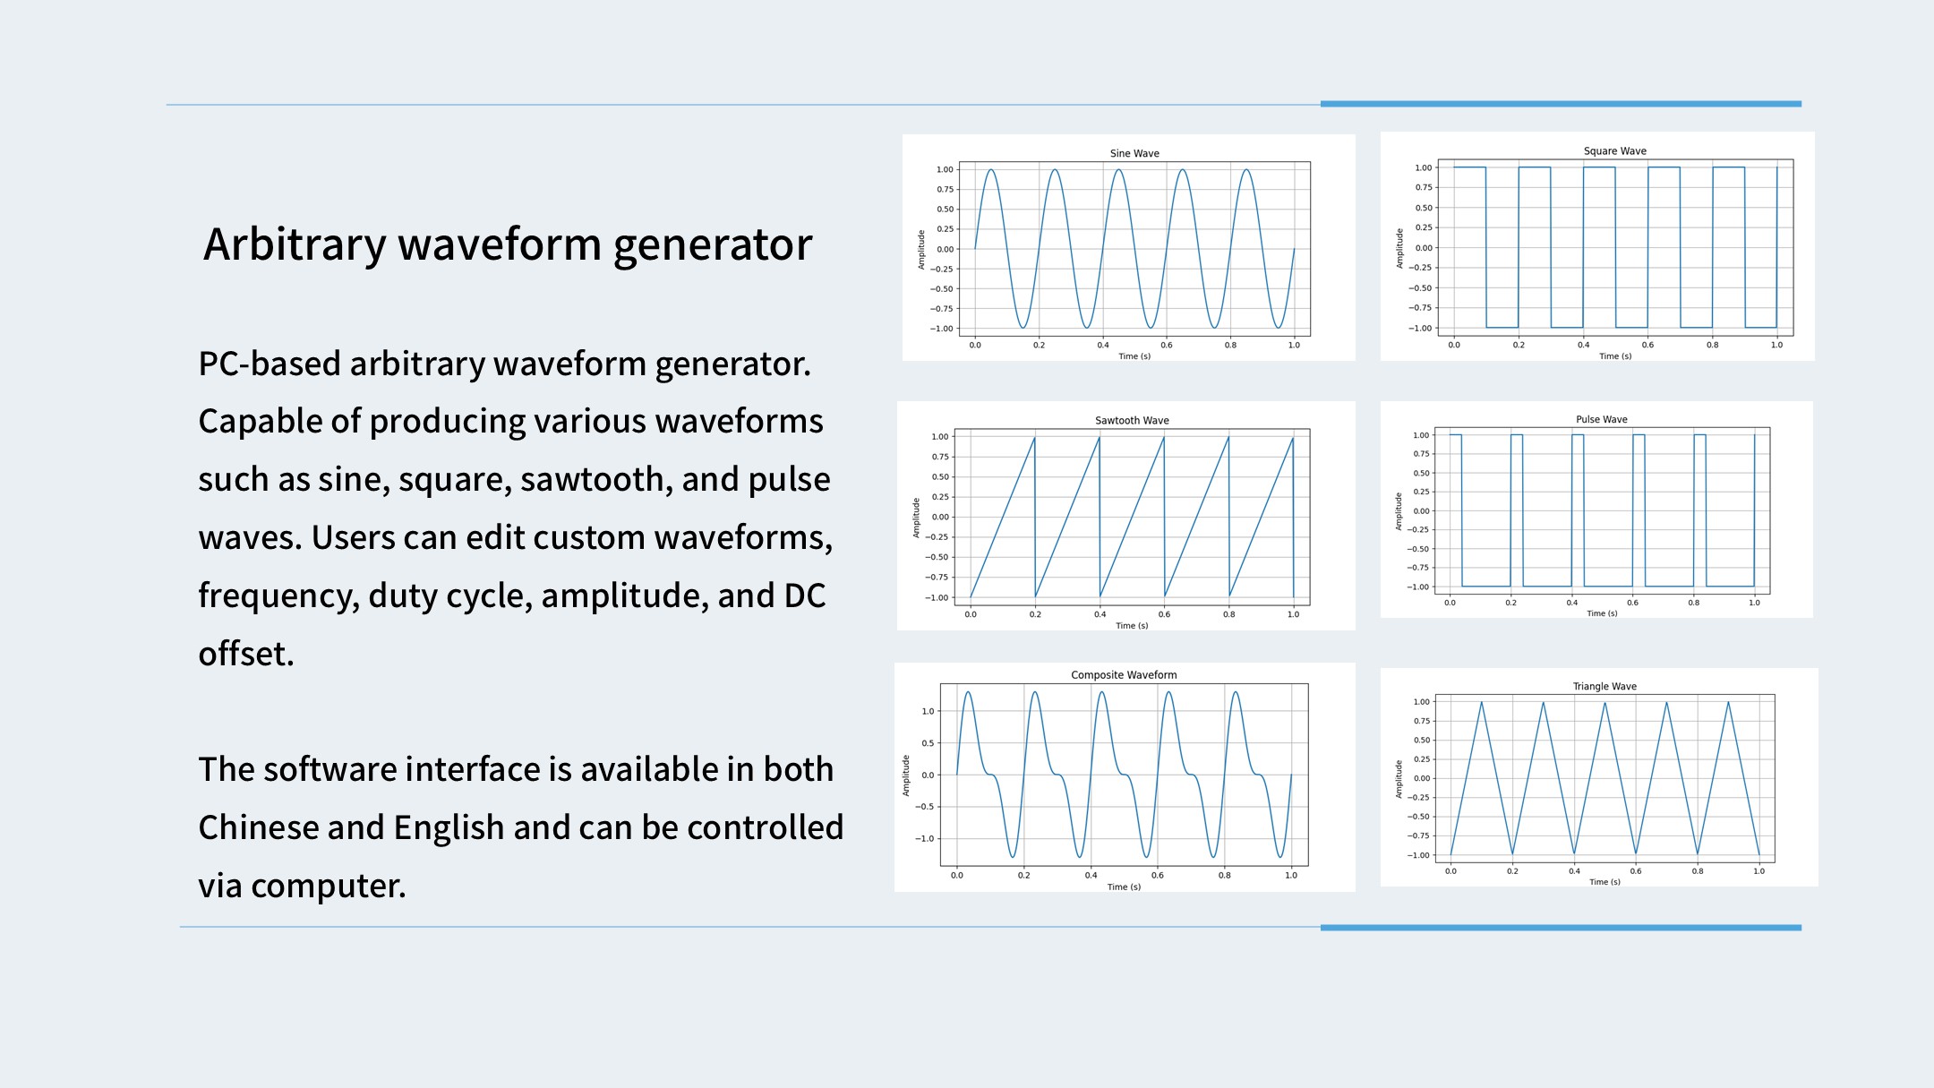The height and width of the screenshot is (1088, 1934).
Task: Select the thick blue bar at bottom right
Action: 1561,928
